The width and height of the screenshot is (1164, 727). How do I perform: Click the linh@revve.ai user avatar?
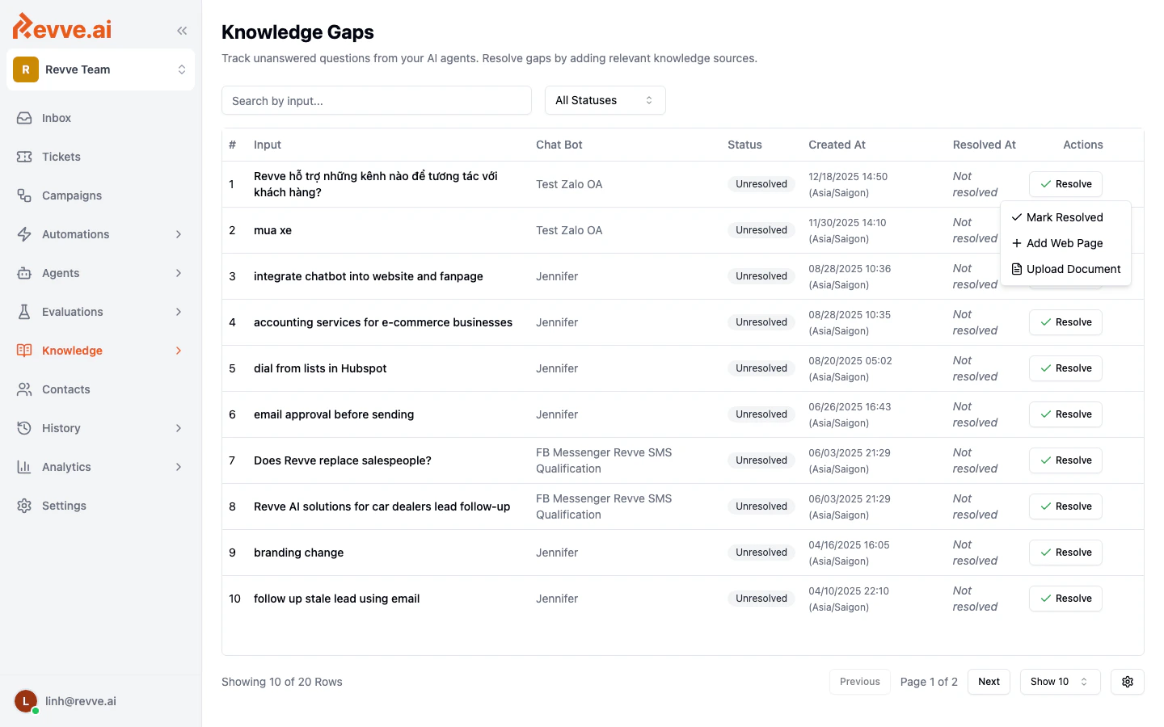[x=26, y=701]
